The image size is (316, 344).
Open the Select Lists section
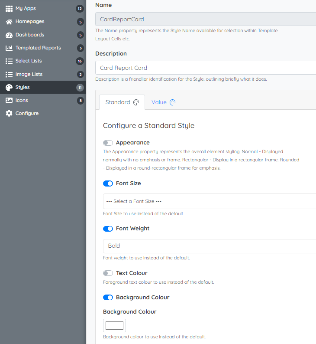[x=43, y=61]
